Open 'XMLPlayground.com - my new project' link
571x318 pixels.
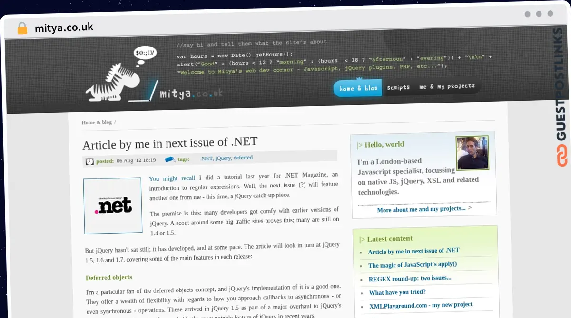coord(421,304)
